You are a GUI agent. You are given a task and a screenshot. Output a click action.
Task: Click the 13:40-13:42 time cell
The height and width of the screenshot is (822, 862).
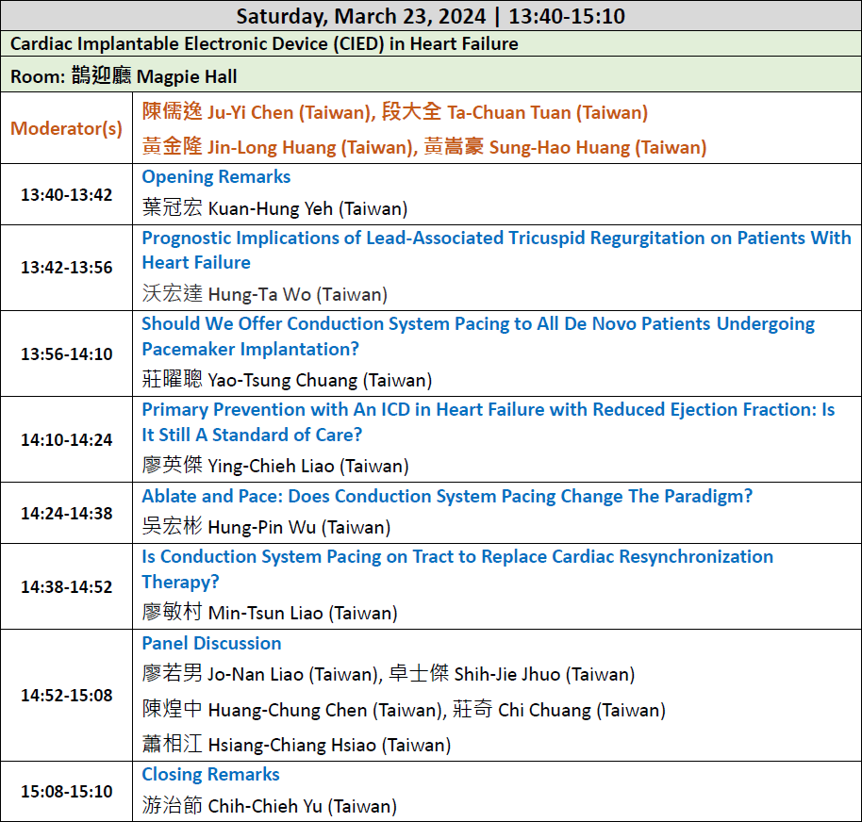pos(67,194)
